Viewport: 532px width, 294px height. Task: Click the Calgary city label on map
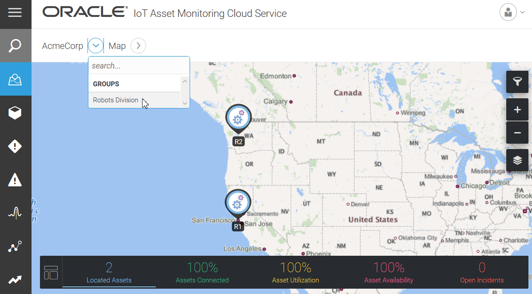pos(275,101)
